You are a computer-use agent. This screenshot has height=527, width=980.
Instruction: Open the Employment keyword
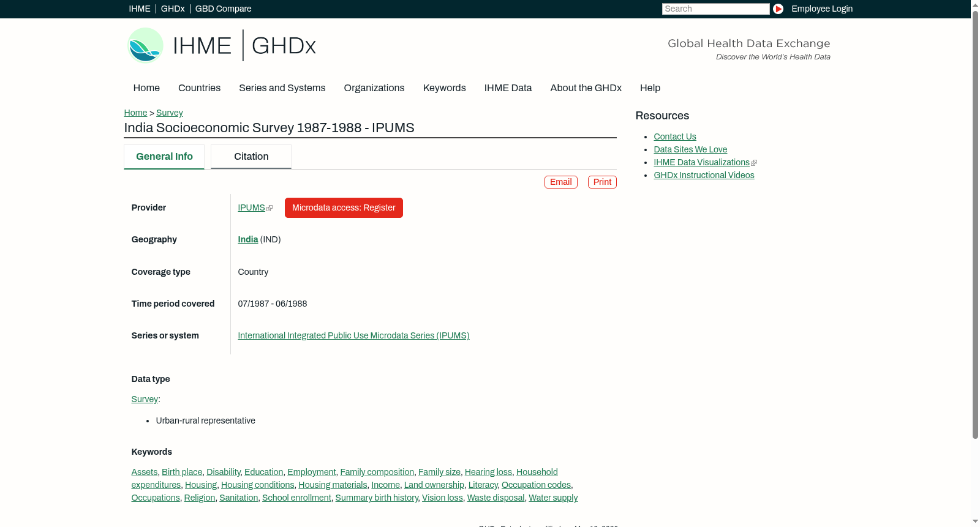pyautogui.click(x=312, y=472)
